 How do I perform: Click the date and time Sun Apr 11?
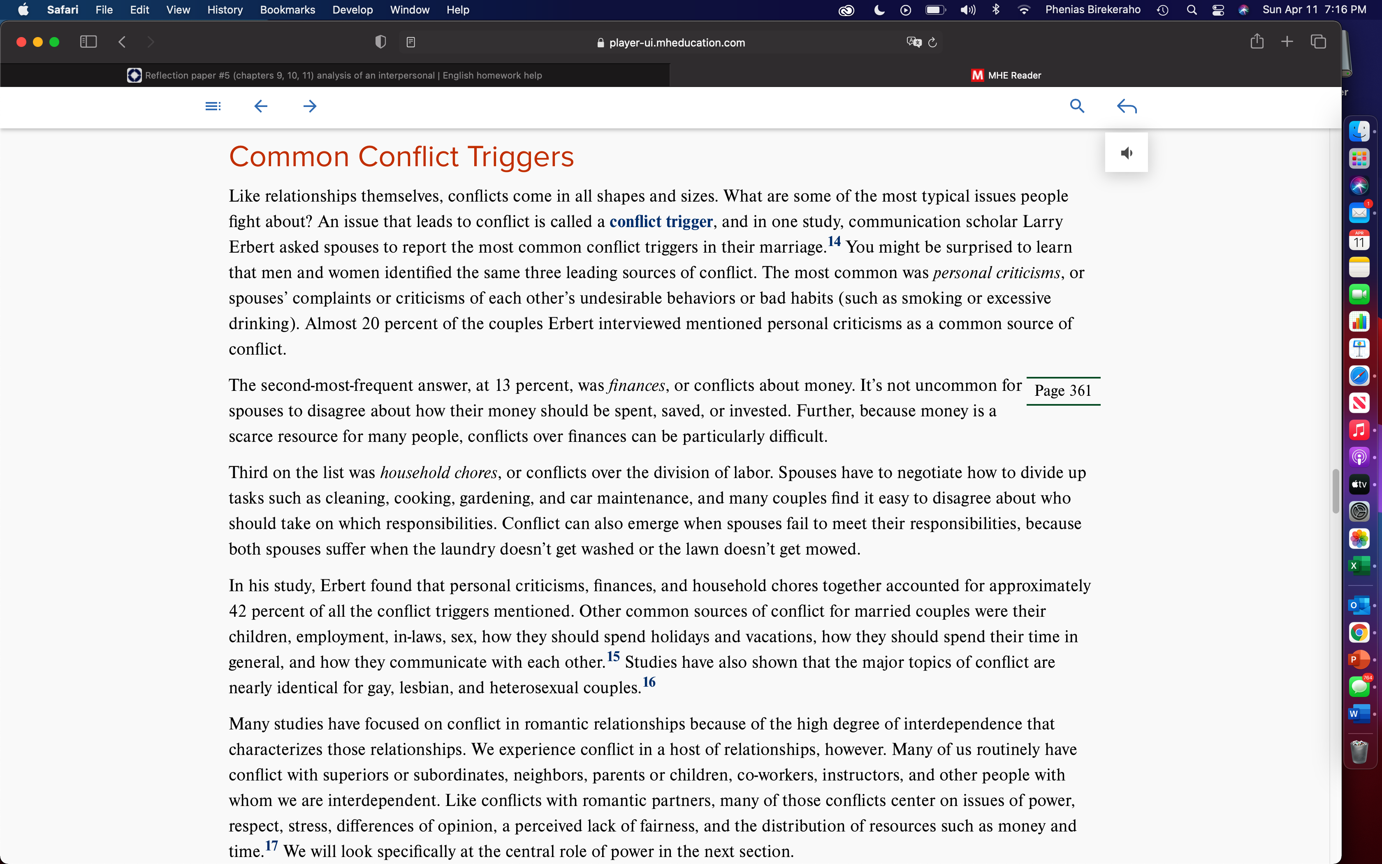(x=1314, y=10)
